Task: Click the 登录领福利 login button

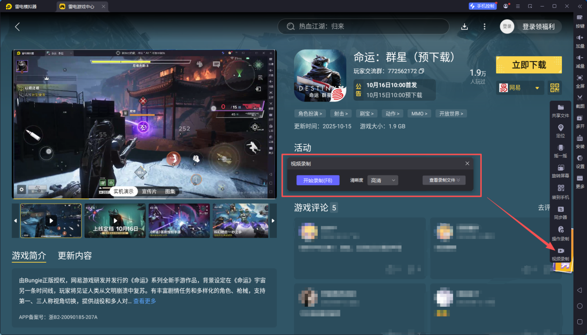Action: (538, 26)
